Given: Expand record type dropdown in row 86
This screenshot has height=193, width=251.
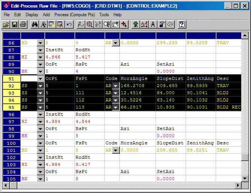Looking at the screenshot, I should click(41, 43).
